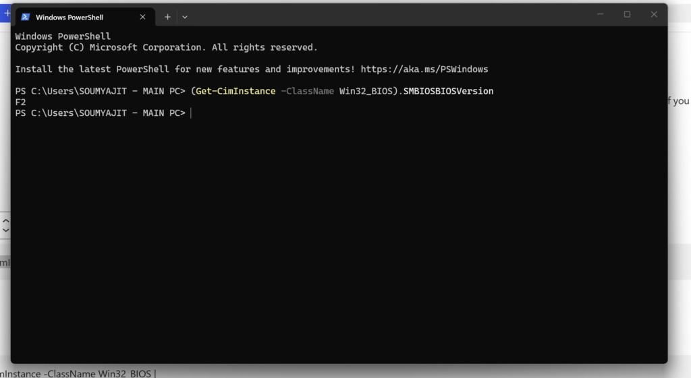Image resolution: width=691 pixels, height=378 pixels.
Task: Close the Windows PowerShell tab
Action: coord(142,17)
